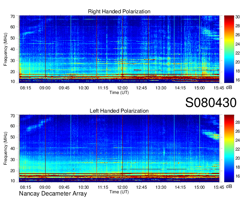
Task: Click the "Time (UT)" label under the Left Handed plot
Action: click(119, 192)
